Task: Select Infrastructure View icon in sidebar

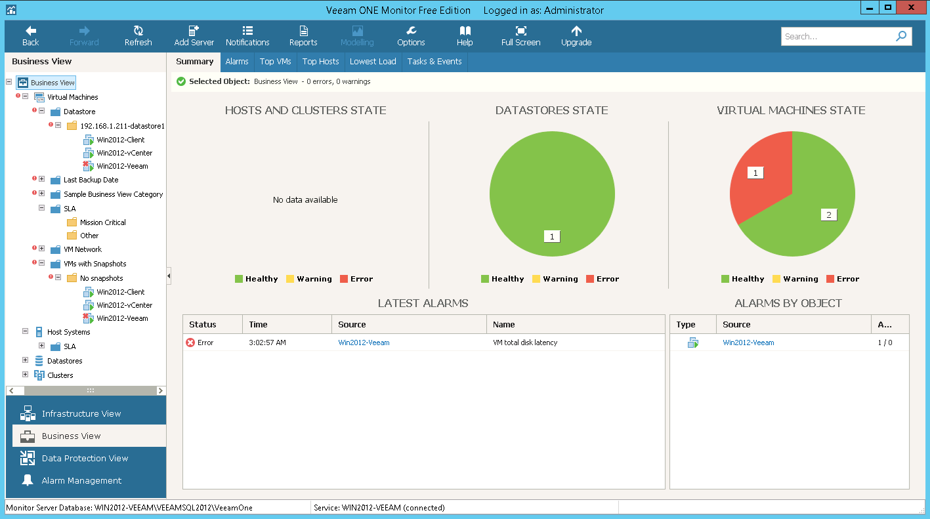Action: click(x=27, y=413)
